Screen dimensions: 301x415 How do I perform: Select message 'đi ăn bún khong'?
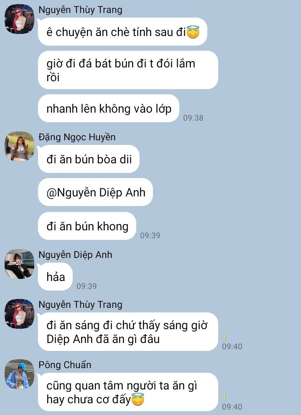[87, 226]
